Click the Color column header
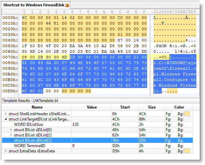Viewport: 205px width, 165px height. pos(179,107)
